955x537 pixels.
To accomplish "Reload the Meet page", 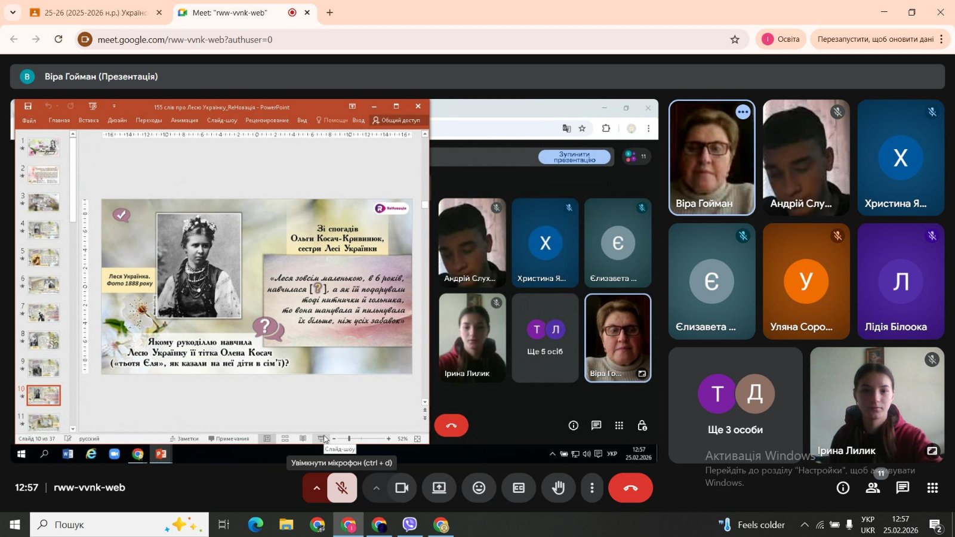I will point(58,39).
